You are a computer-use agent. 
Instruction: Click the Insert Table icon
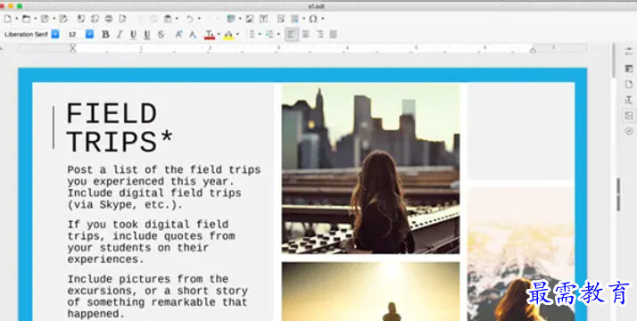tap(231, 19)
